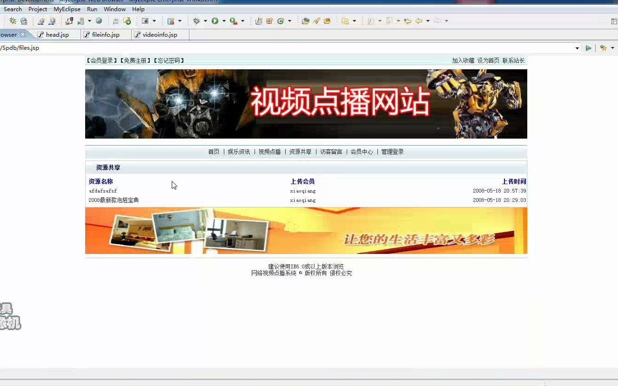The image size is (618, 386).
Task: Expand the Back history dropdown arrow
Action: (x=428, y=21)
